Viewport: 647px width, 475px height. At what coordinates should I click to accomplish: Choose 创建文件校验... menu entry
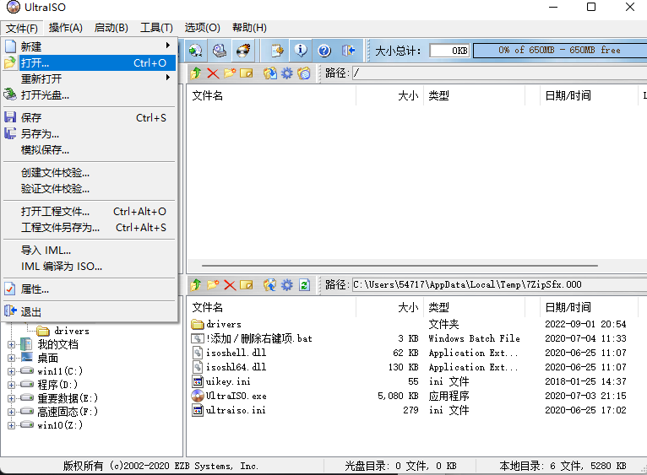pyautogui.click(x=90, y=173)
